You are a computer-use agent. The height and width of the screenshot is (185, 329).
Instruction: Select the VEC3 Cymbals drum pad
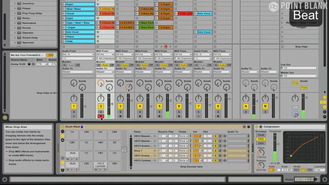[x=100, y=164]
